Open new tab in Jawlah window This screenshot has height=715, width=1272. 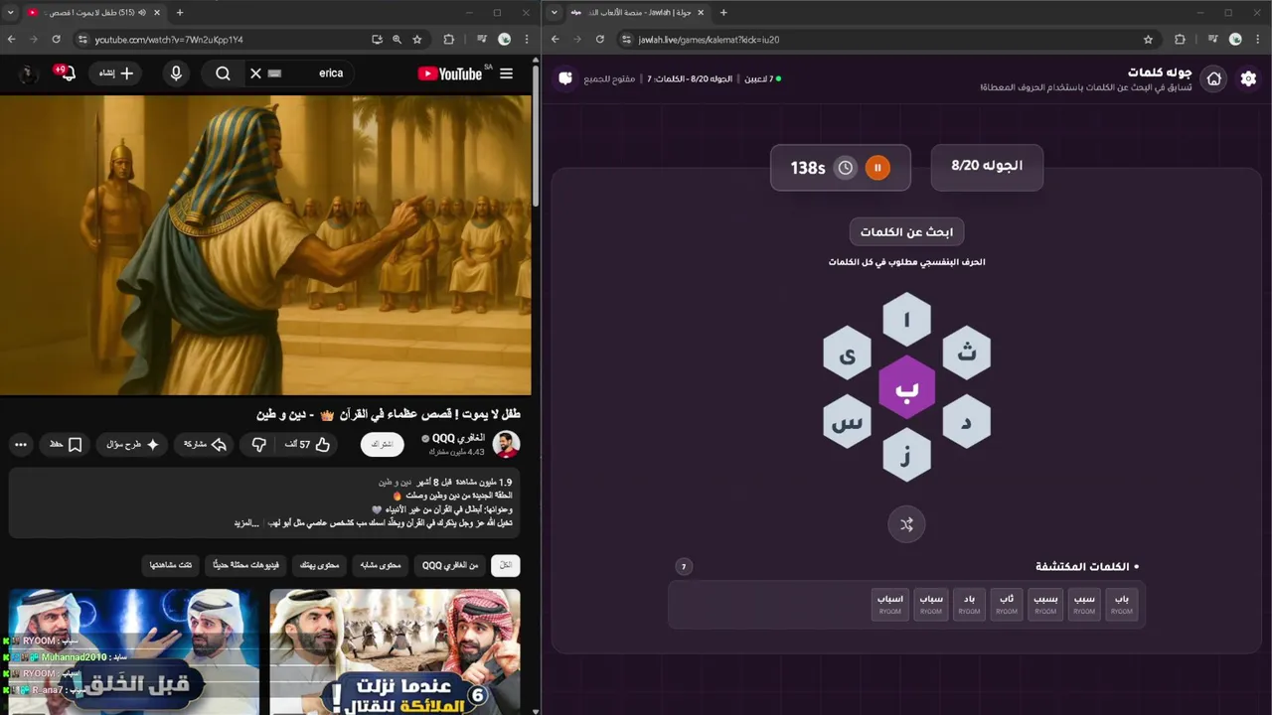[723, 13]
